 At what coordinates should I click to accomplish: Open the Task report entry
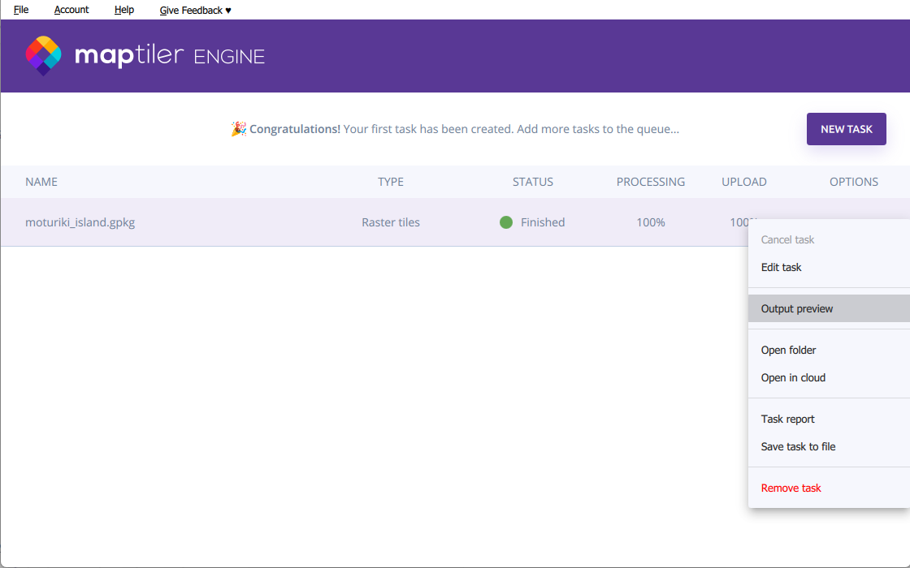coord(787,419)
